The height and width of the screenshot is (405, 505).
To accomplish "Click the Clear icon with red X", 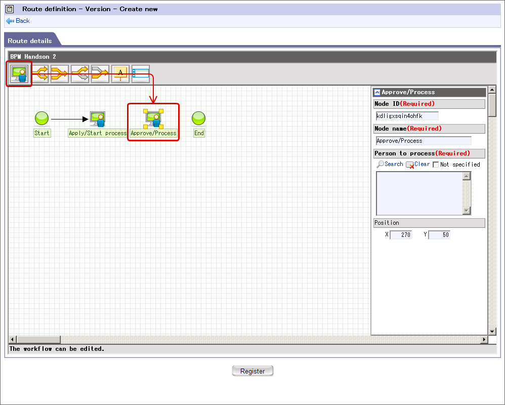I will click(x=410, y=165).
